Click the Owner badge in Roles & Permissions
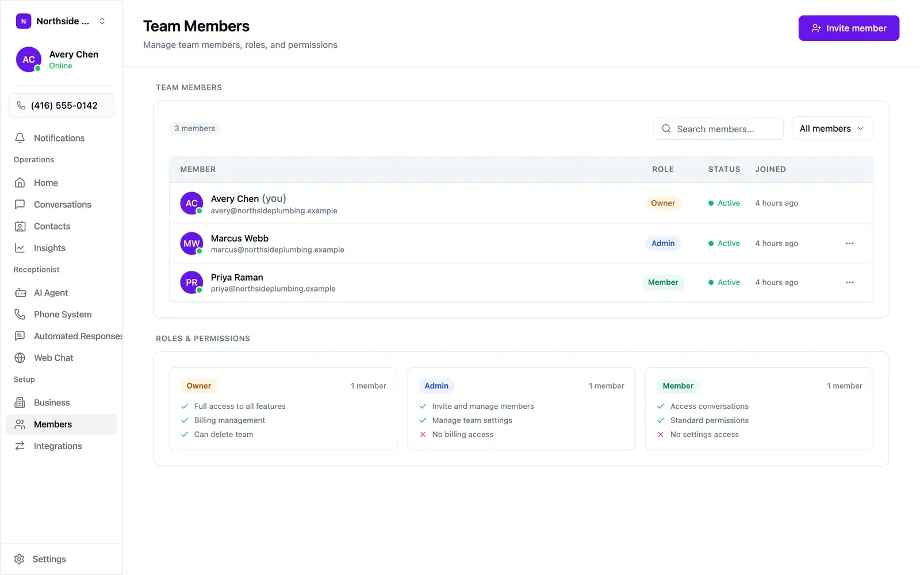Screen dimensions: 920x575 (199, 386)
